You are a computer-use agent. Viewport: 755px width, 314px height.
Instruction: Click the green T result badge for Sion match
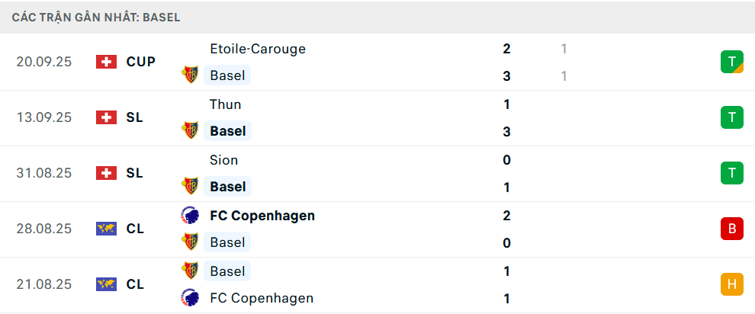click(x=731, y=173)
